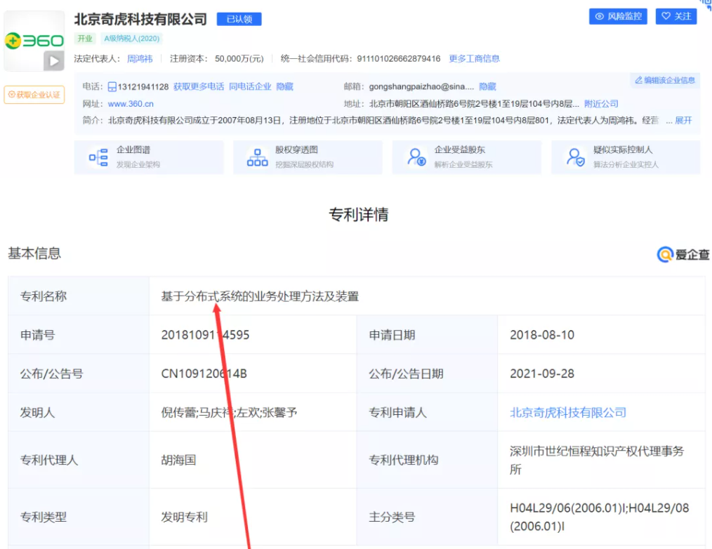Click classification H04L29/06(2006.01)I cell
This screenshot has width=712, height=549.
600,517
